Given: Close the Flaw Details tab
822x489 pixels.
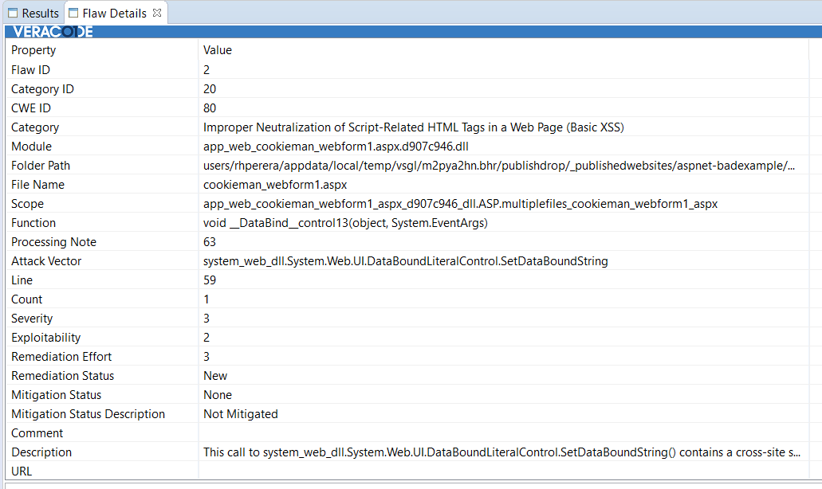Looking at the screenshot, I should click(x=157, y=13).
